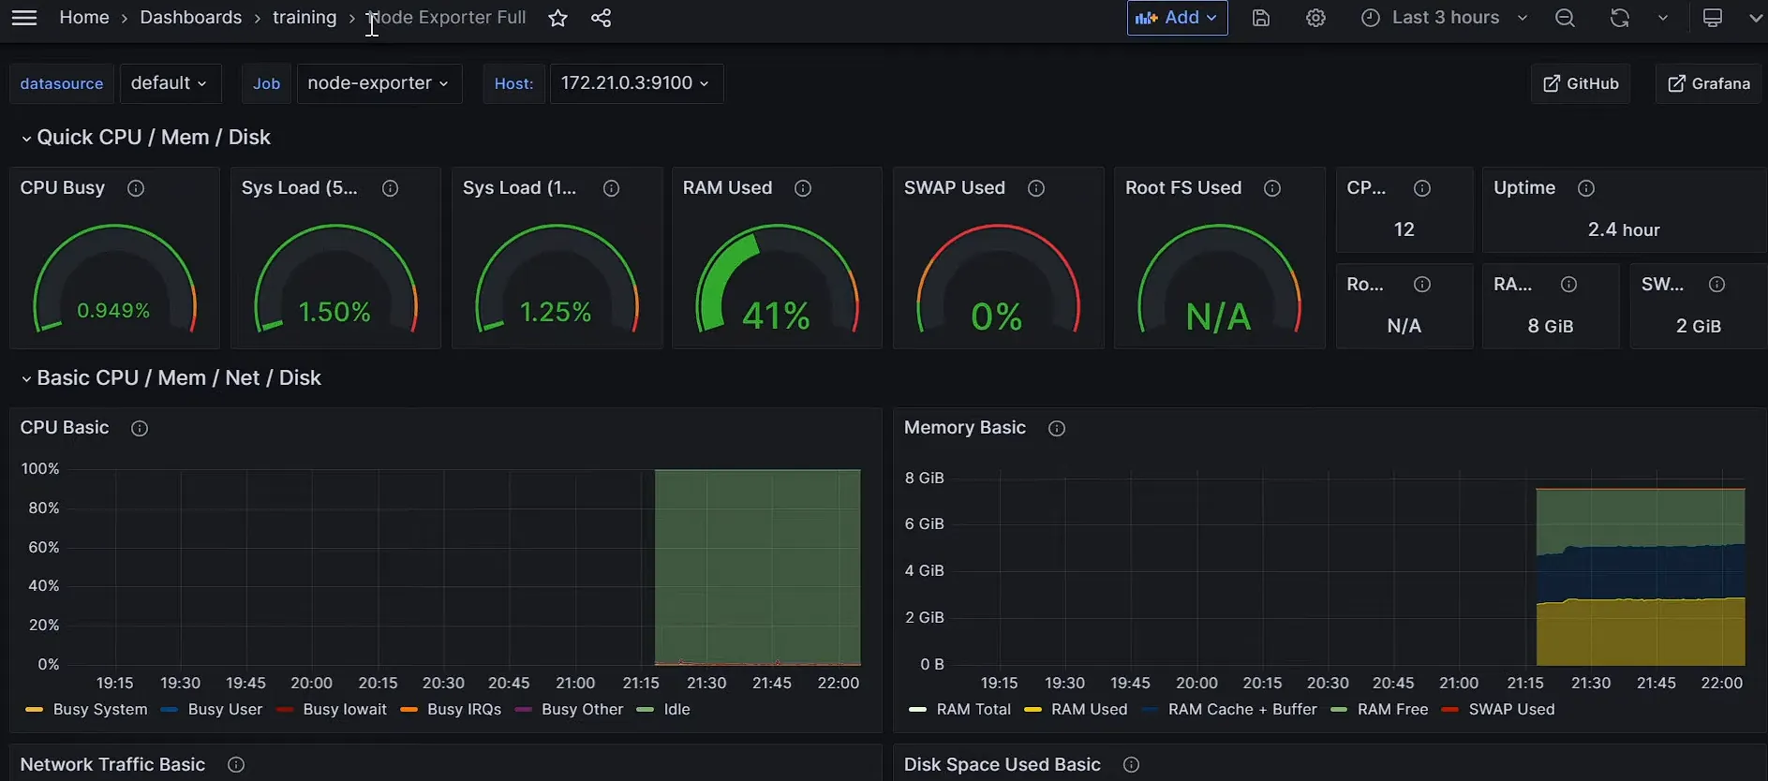Open the datasource default dropdown
This screenshot has width=1768, height=781.
click(x=170, y=83)
